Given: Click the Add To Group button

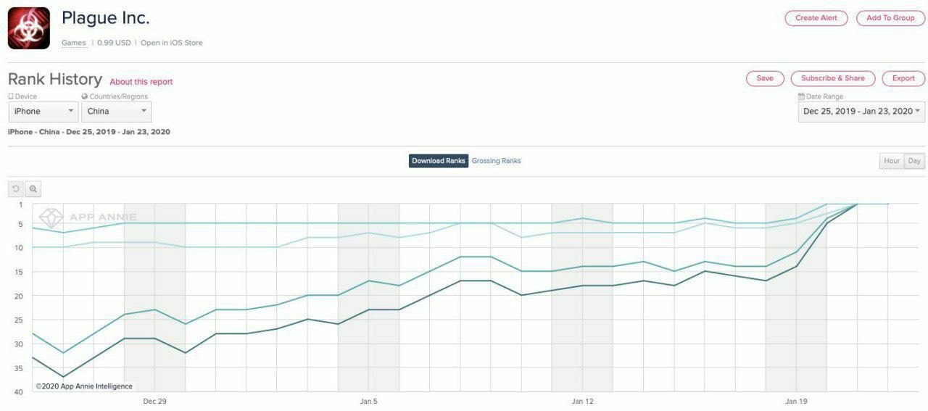Looking at the screenshot, I should tap(890, 18).
